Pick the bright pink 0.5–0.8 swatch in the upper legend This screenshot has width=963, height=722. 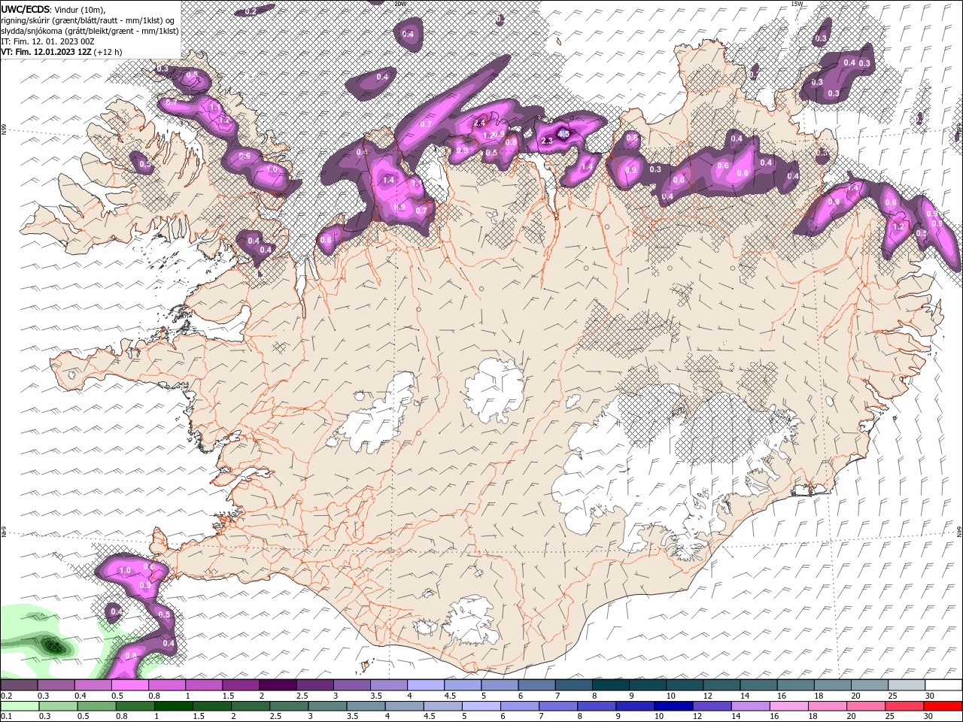click(129, 685)
